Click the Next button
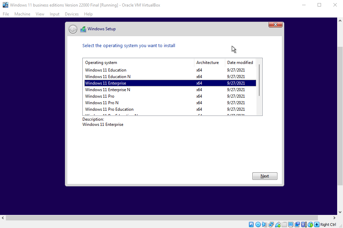Image resolution: width=343 pixels, height=228 pixels. tap(265, 176)
